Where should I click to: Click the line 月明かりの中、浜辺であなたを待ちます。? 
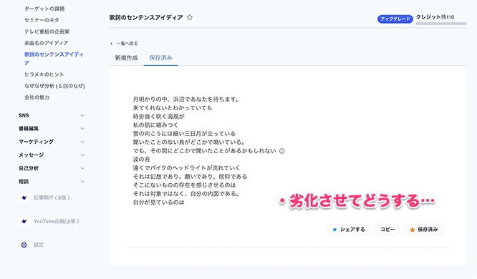[x=186, y=99]
